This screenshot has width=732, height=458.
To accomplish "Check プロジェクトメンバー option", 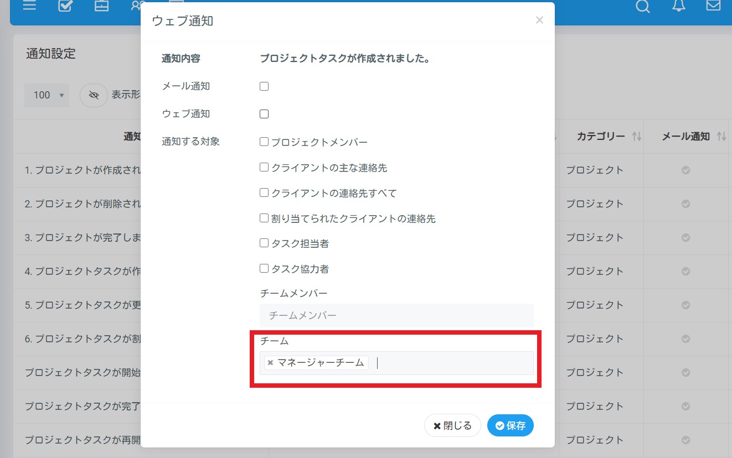I will tap(264, 142).
